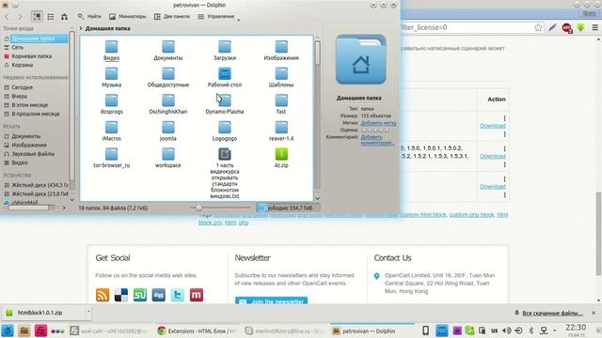Open the Twitter social icon
The height and width of the screenshot is (338, 602).
pyautogui.click(x=178, y=295)
